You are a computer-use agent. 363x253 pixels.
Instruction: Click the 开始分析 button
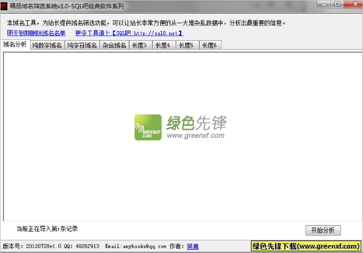click(x=323, y=230)
